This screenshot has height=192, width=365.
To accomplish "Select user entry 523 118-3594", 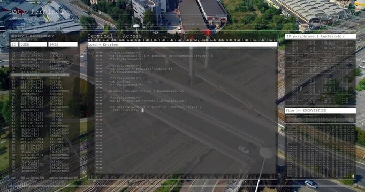I will click(32, 155).
